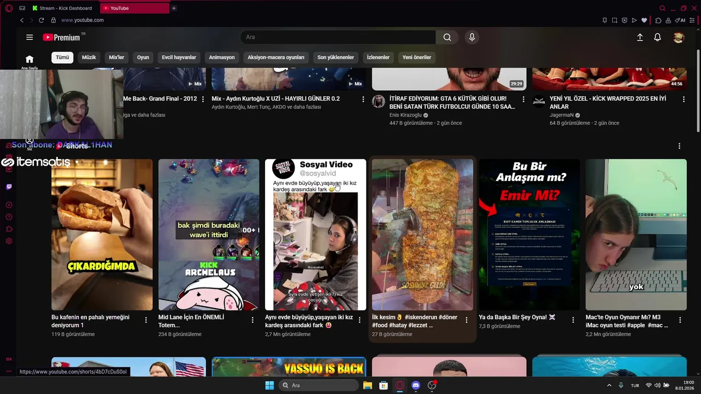Click the search magnifier button
This screenshot has width=701, height=394.
[x=447, y=37]
